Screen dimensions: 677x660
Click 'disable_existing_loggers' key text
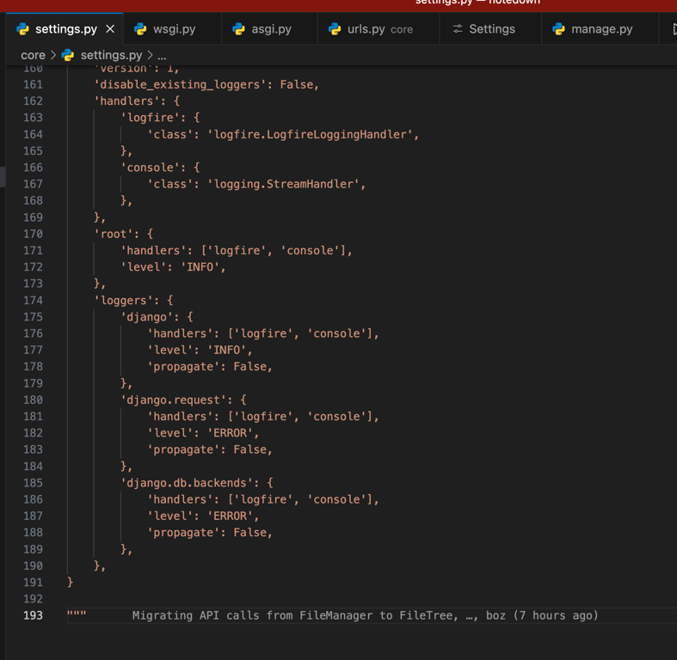tap(180, 84)
